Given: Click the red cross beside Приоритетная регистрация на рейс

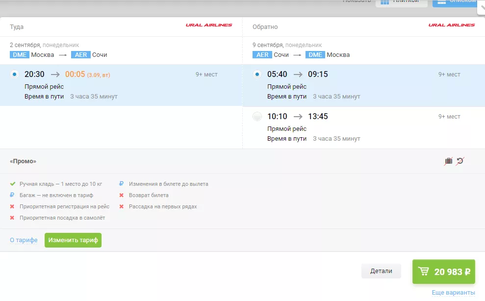Looking at the screenshot, I should [x=13, y=206].
